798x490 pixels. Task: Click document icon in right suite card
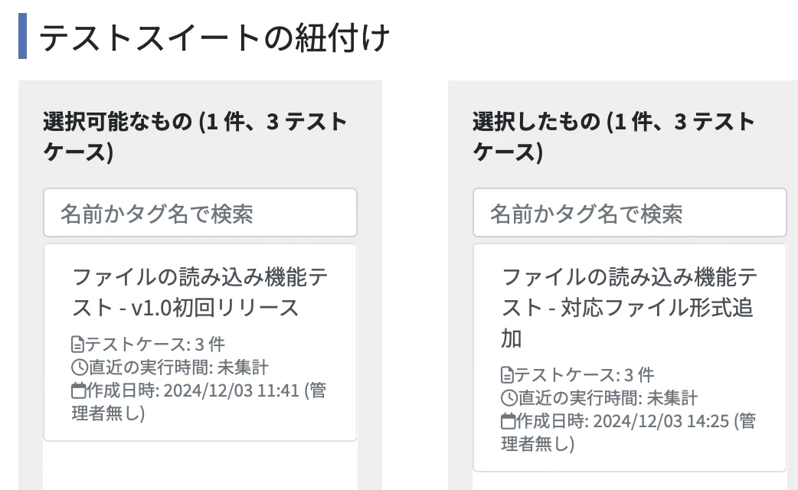click(x=507, y=375)
